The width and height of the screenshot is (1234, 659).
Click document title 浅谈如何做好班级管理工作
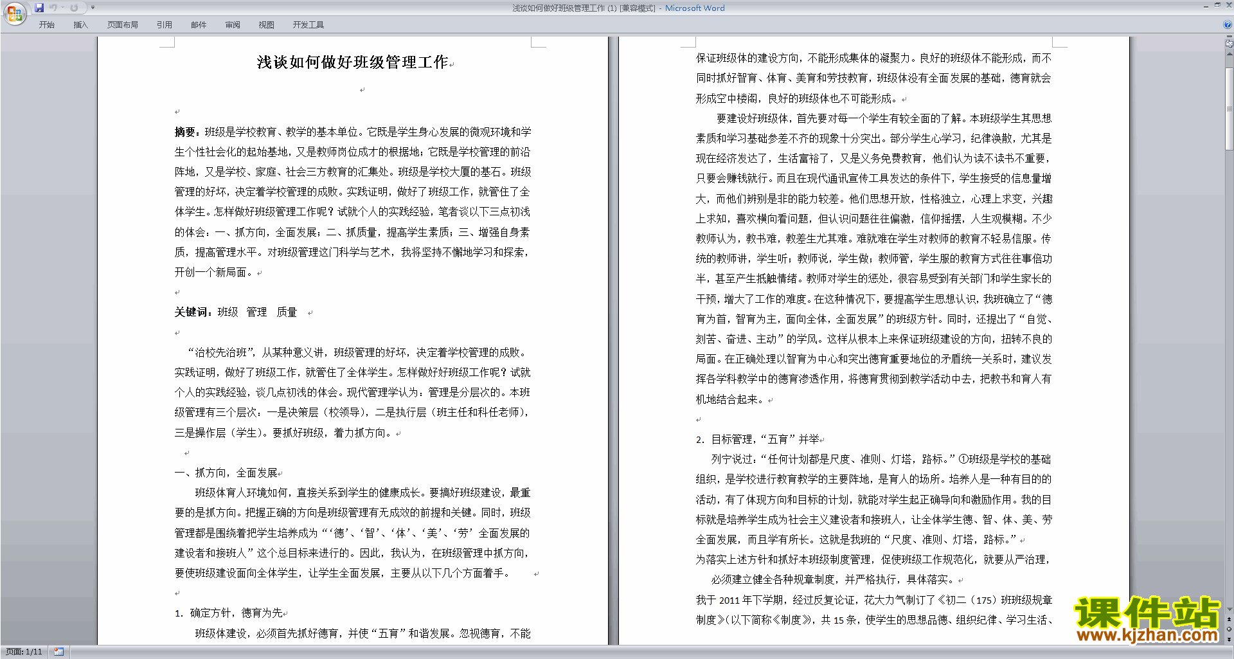click(353, 62)
